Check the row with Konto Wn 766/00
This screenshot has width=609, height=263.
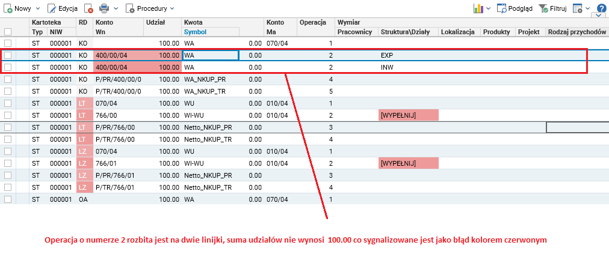coord(8,115)
